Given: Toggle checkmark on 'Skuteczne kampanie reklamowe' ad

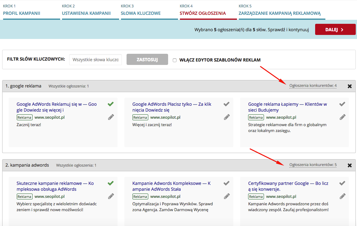Looking at the screenshot, I should tap(111, 183).
